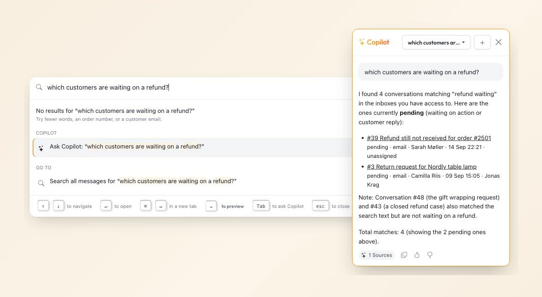Open conversation #3 Return request for Nordly lamp

(422, 166)
